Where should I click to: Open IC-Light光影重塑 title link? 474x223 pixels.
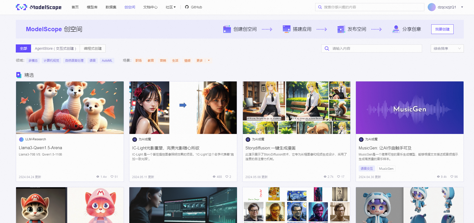(x=166, y=148)
